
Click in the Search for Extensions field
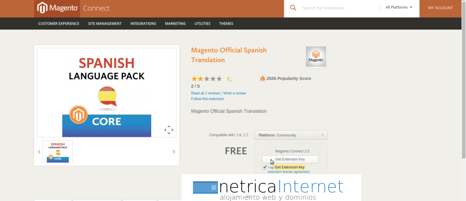(339, 8)
